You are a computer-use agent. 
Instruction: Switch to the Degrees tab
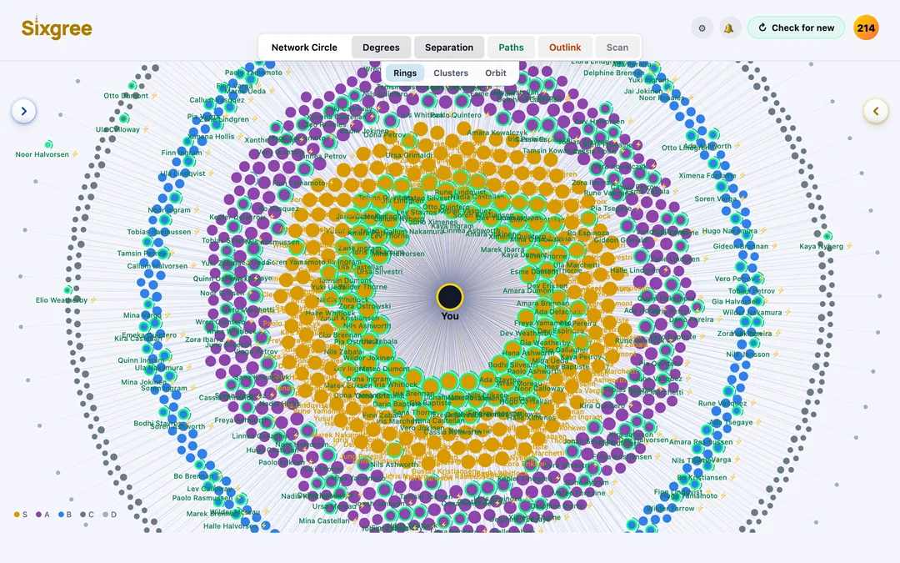[x=381, y=47]
